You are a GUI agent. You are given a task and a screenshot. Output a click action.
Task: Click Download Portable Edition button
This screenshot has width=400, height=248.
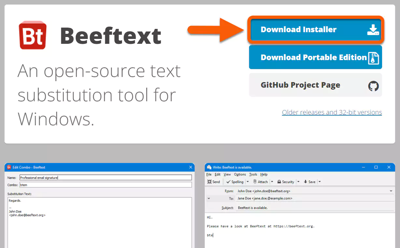(315, 57)
